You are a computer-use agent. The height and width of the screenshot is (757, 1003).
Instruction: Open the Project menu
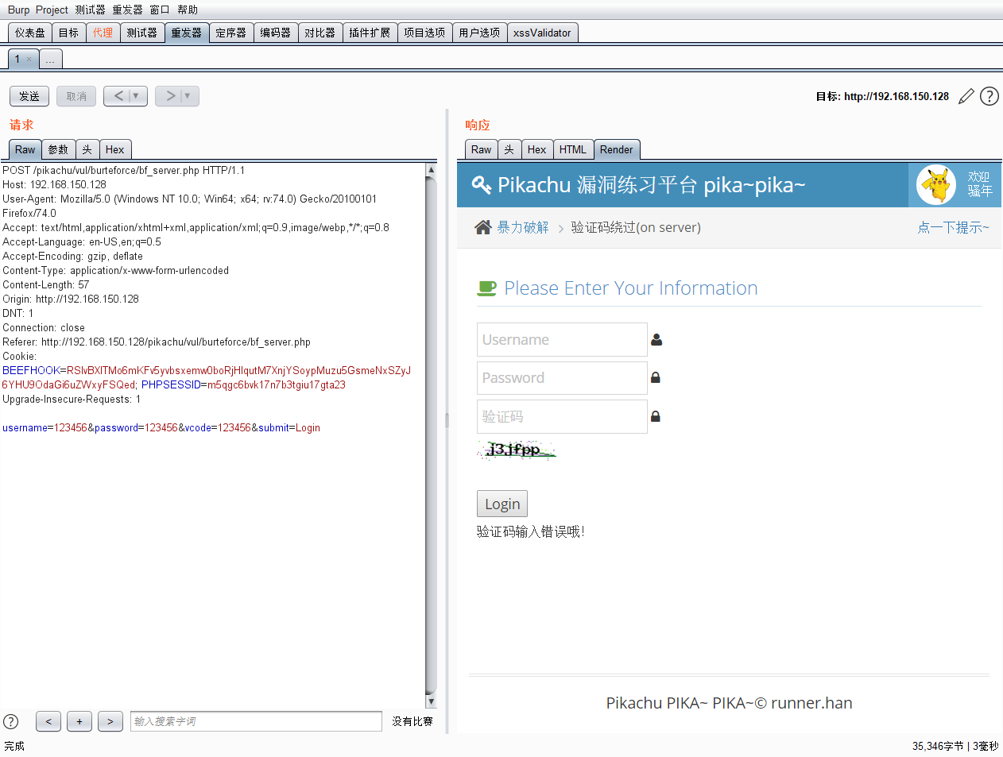[x=52, y=10]
